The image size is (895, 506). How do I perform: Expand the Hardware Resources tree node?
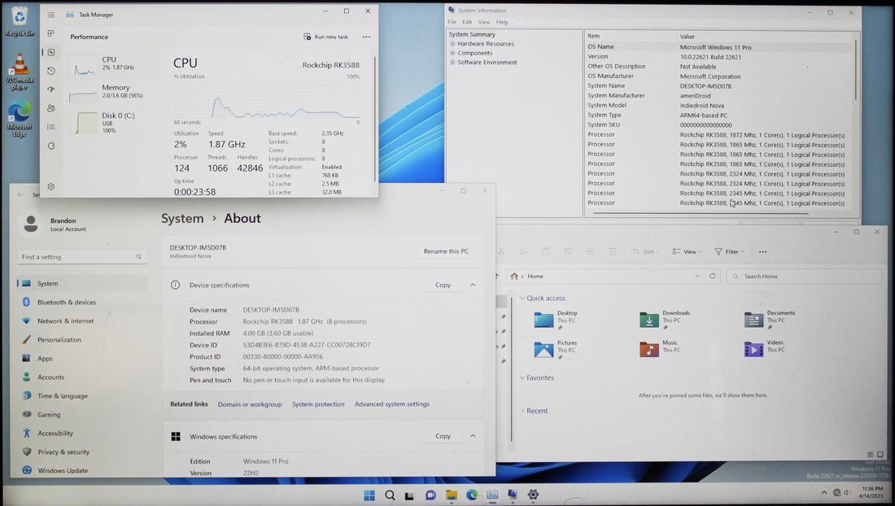click(x=452, y=44)
